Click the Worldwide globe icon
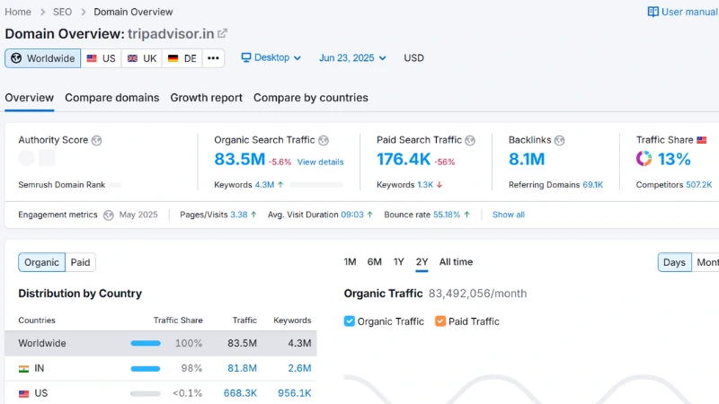 point(16,58)
